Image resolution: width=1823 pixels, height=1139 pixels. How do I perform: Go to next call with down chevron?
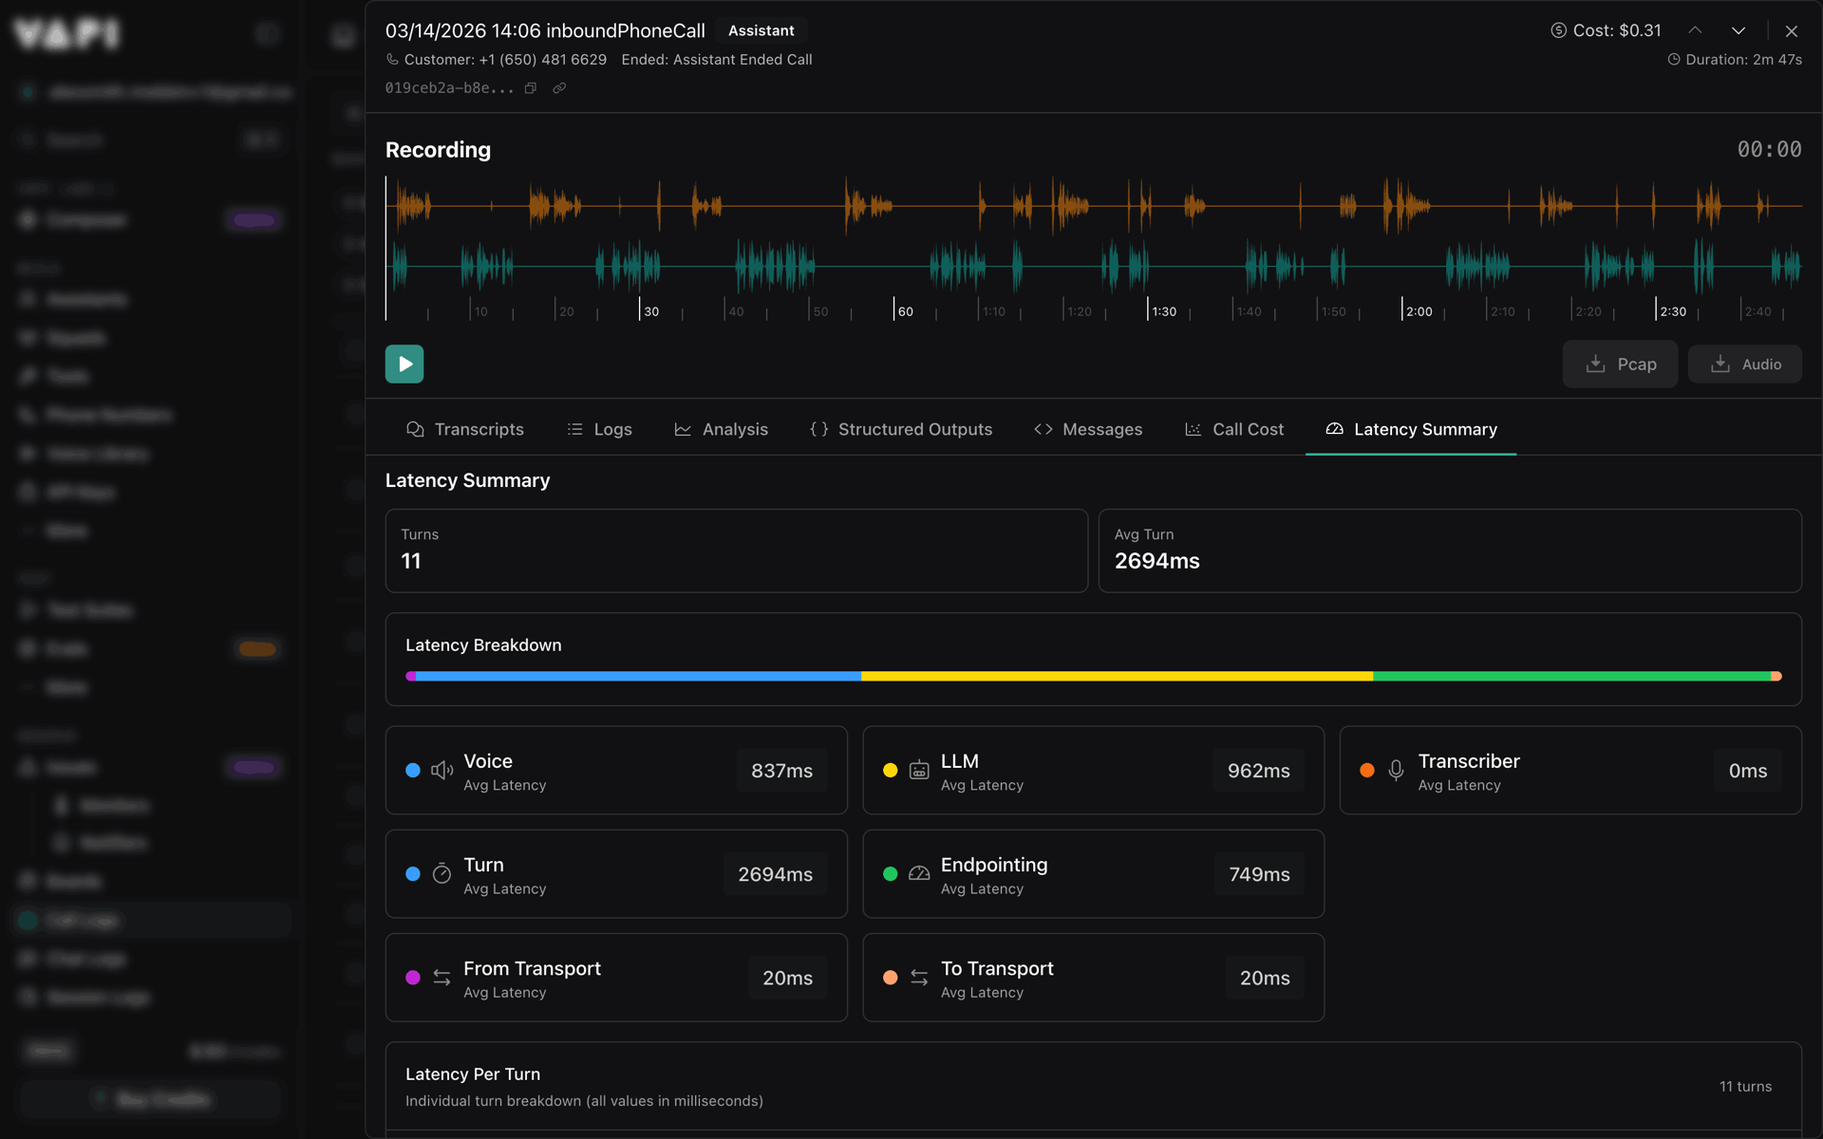(1738, 30)
